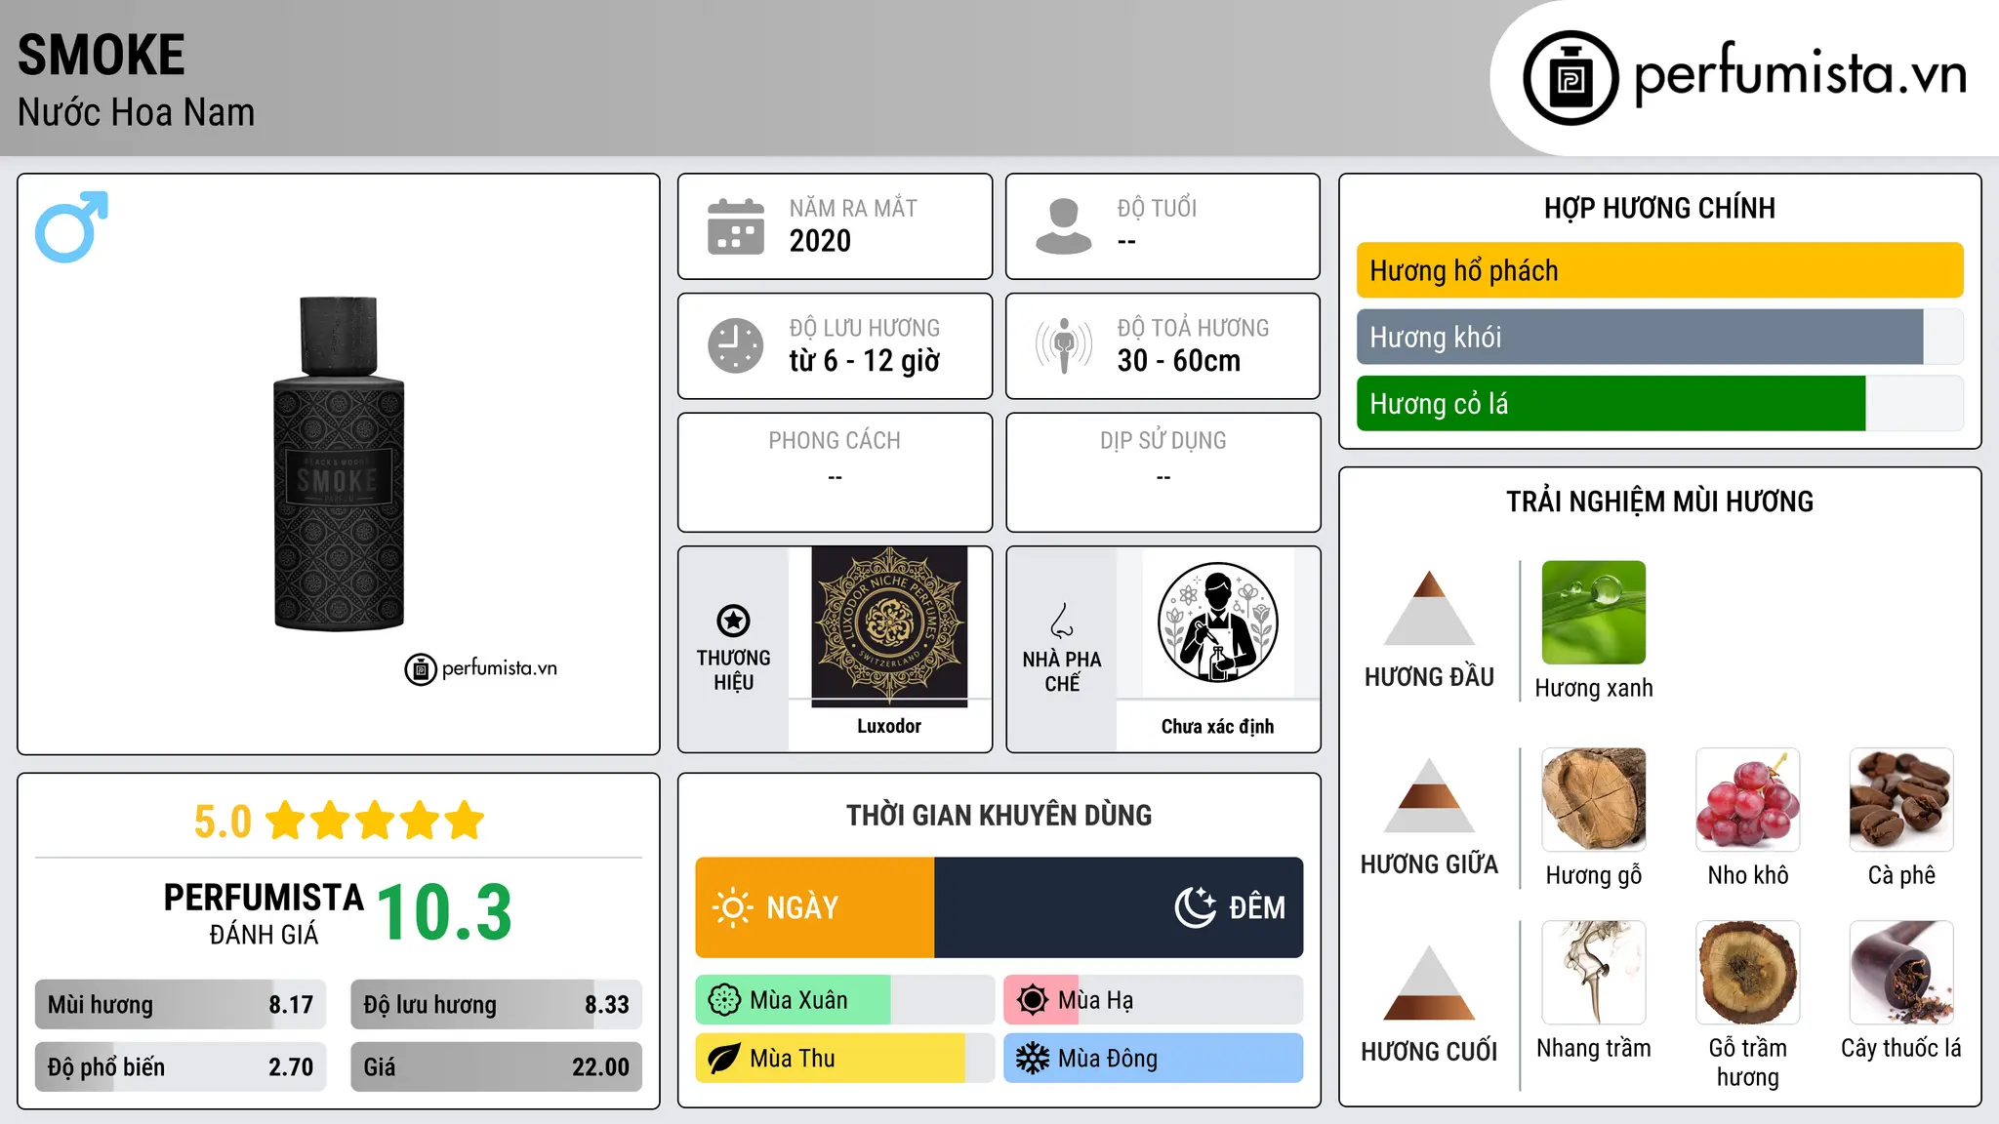This screenshot has width=1999, height=1124.
Task: Click the HỢP HƯƠNG CHÍNH heading
Action: (x=1659, y=208)
